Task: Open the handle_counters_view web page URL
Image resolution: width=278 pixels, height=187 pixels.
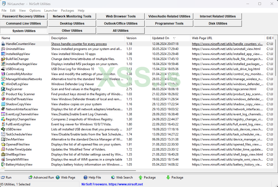Action: point(227,44)
